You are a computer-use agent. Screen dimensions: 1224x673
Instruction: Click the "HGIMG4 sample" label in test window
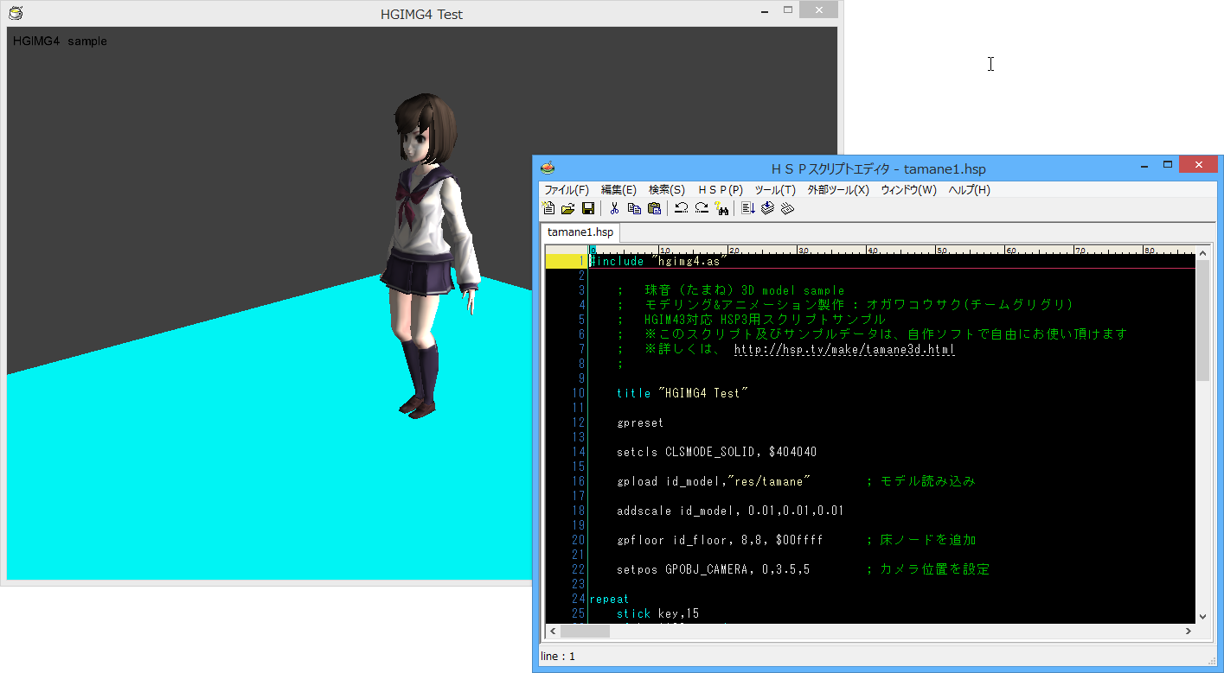click(x=60, y=41)
